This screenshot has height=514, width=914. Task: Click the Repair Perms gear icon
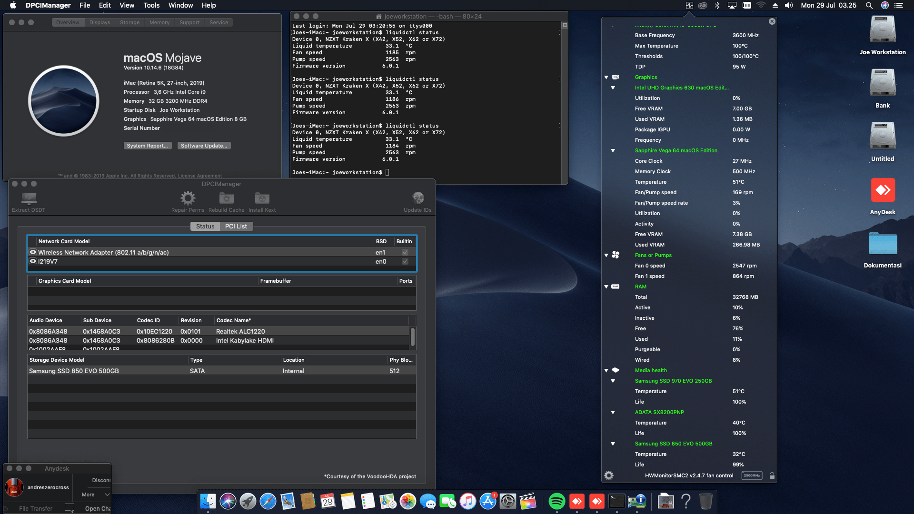pyautogui.click(x=188, y=198)
